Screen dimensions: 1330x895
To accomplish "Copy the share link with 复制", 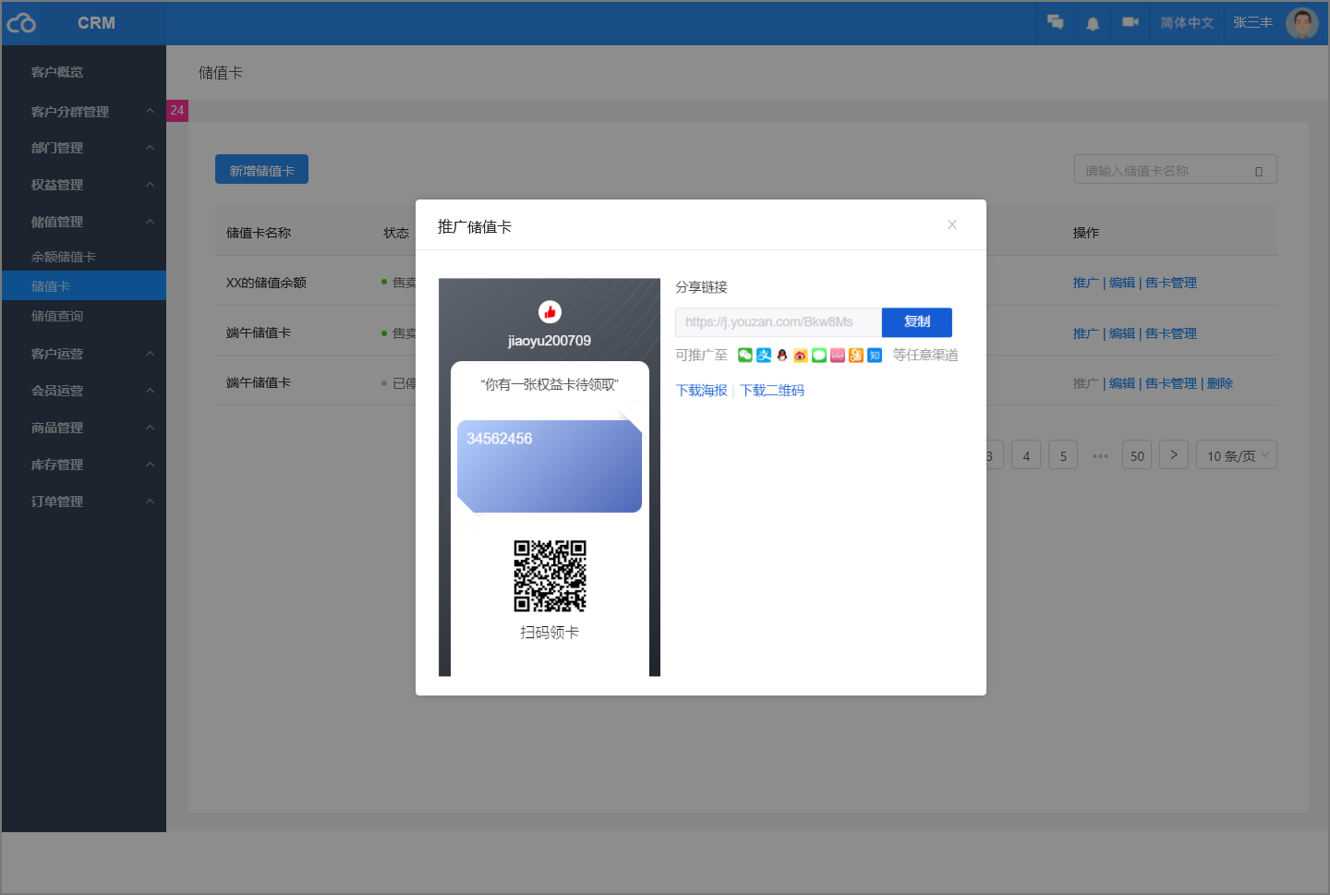I will (x=916, y=321).
